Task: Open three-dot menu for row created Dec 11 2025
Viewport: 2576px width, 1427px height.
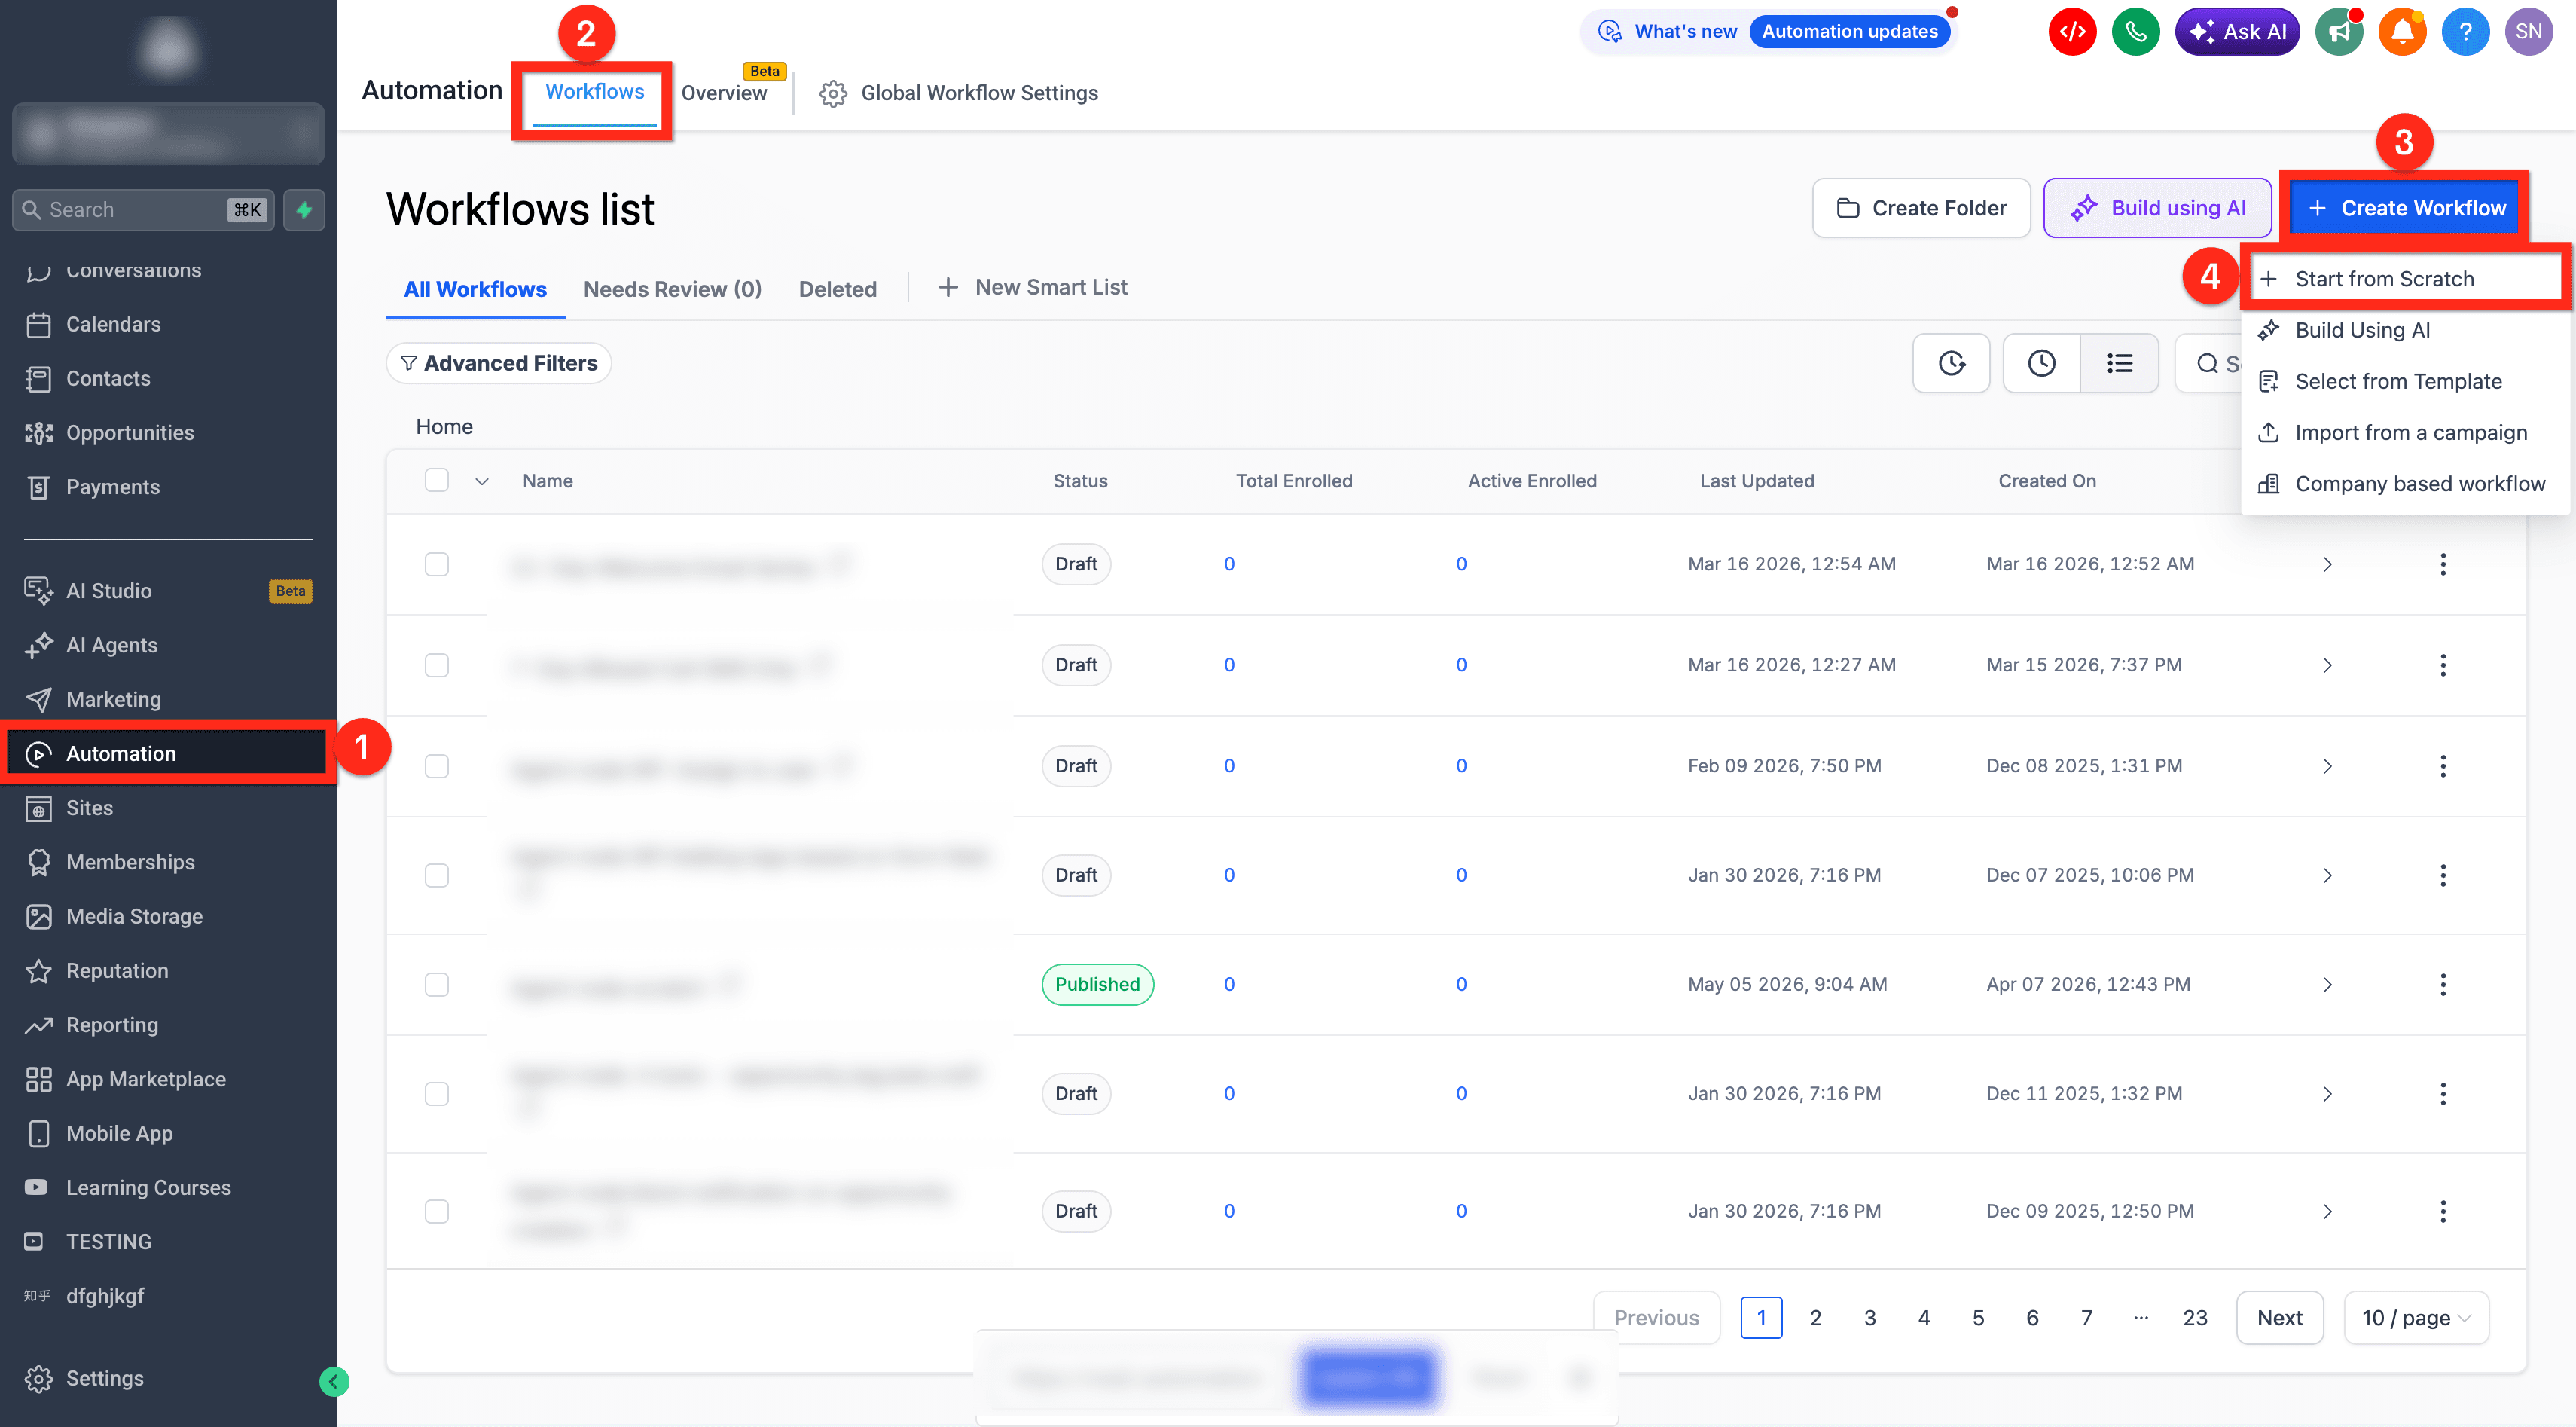Action: 2442,1094
